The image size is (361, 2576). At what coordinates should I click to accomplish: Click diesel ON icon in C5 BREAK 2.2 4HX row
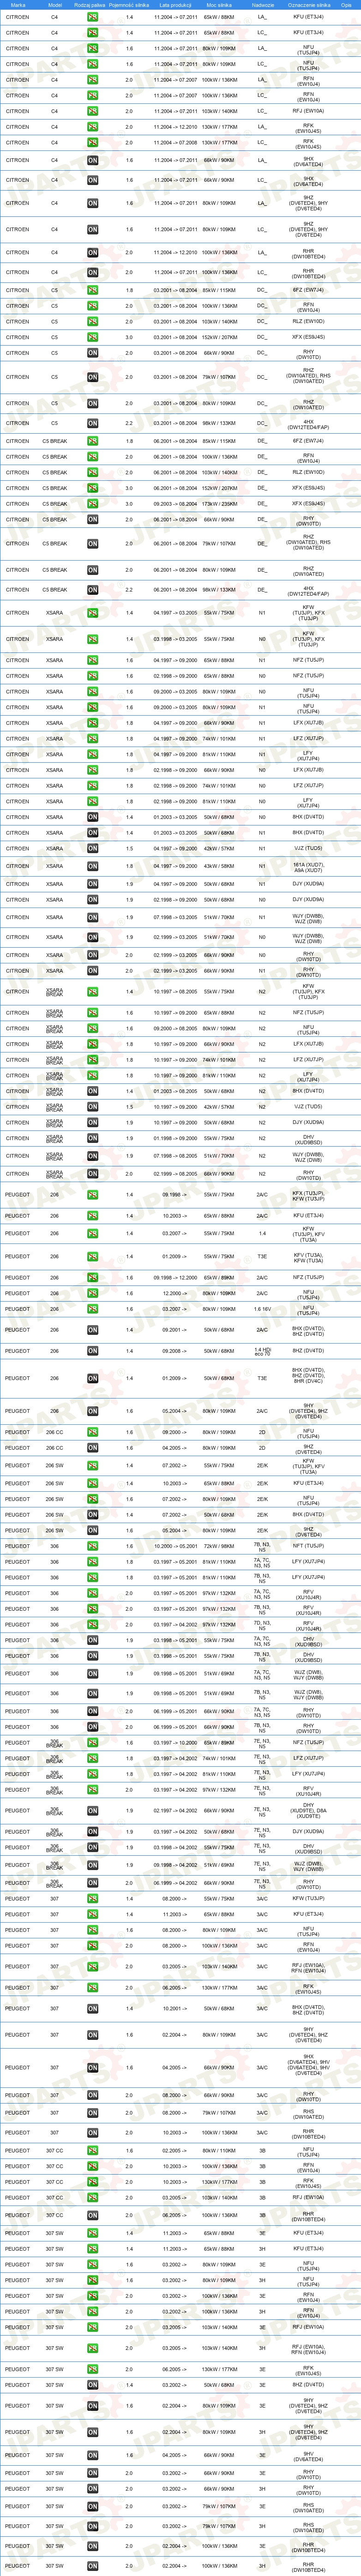pos(92,590)
